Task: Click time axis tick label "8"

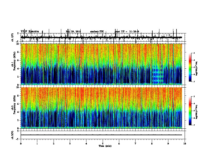Action: (152, 143)
